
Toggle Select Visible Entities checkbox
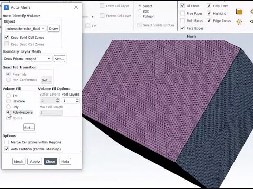(139, 25)
